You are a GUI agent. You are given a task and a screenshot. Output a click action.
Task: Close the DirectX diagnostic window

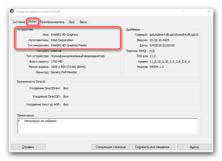pos(208,11)
